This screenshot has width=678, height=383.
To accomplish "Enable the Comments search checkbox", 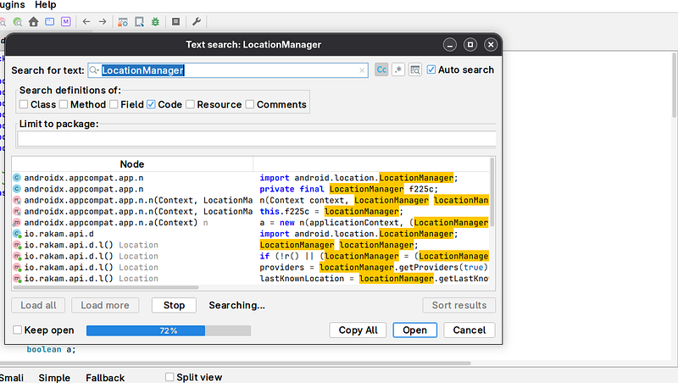I will tap(250, 104).
